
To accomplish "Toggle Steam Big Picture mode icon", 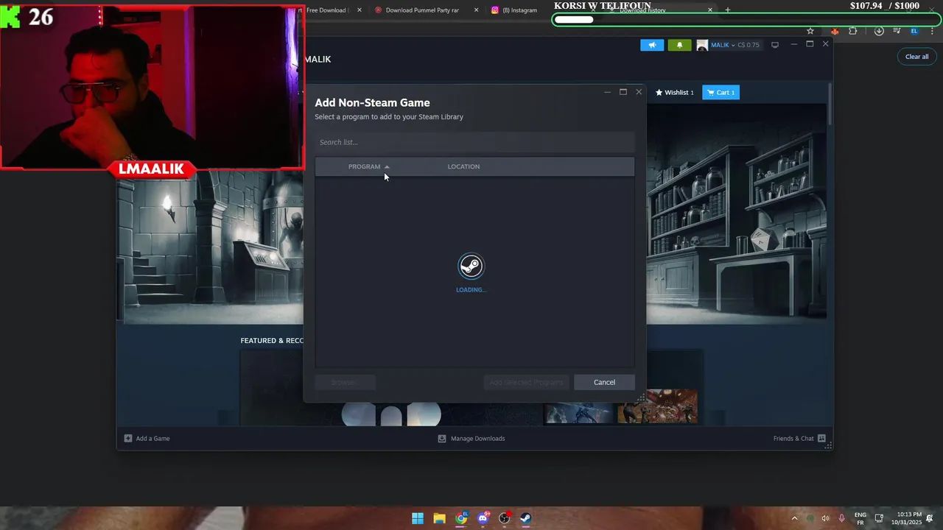I will 775,45.
